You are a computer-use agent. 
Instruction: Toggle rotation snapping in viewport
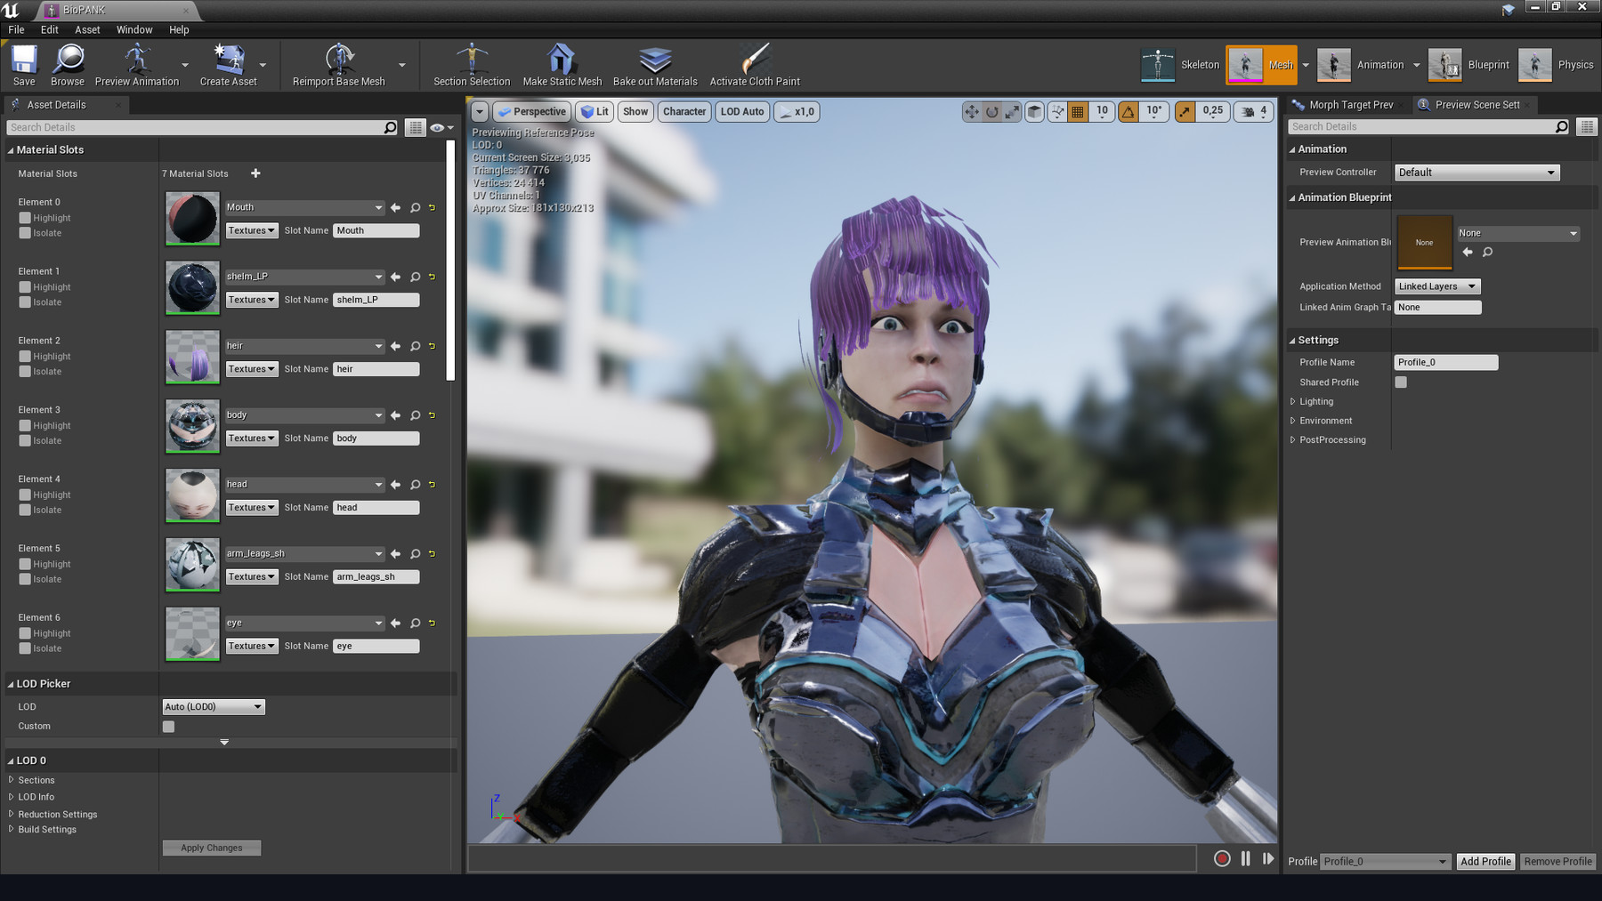point(1129,112)
